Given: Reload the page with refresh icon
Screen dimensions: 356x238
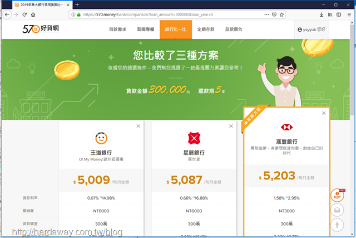Looking at the screenshot, I should (24, 14).
